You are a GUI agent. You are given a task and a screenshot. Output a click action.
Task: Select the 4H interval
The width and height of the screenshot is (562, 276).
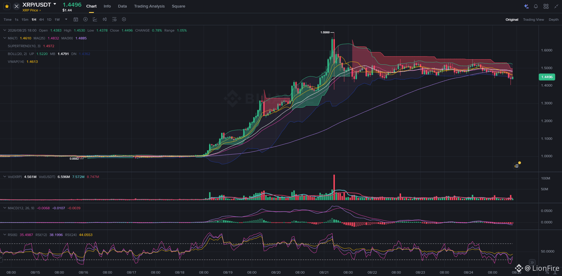click(x=42, y=20)
